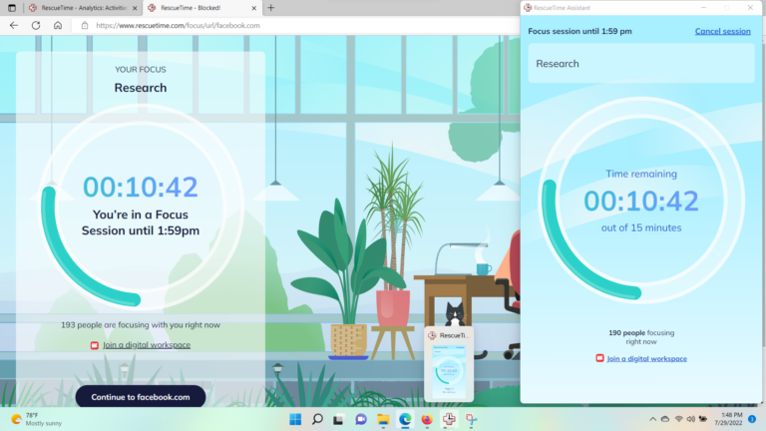Image resolution: width=766 pixels, height=431 pixels.
Task: Click the browser address bar
Action: tap(299, 25)
